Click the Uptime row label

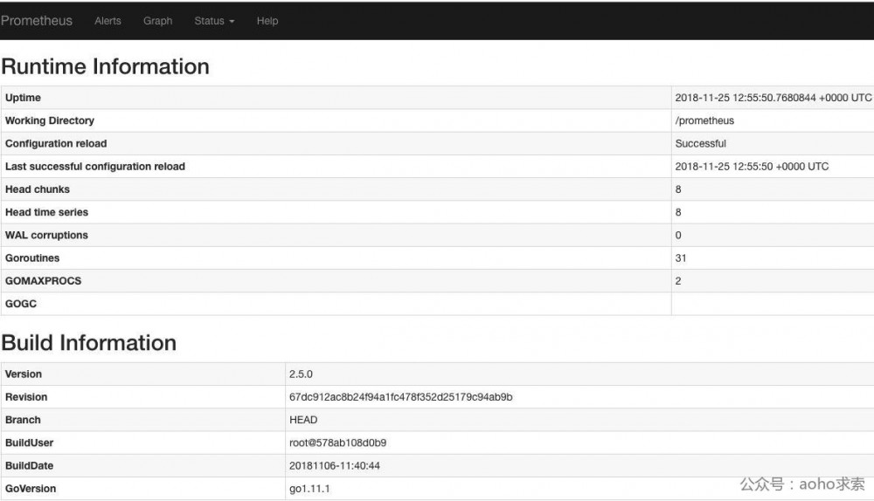[x=23, y=98]
